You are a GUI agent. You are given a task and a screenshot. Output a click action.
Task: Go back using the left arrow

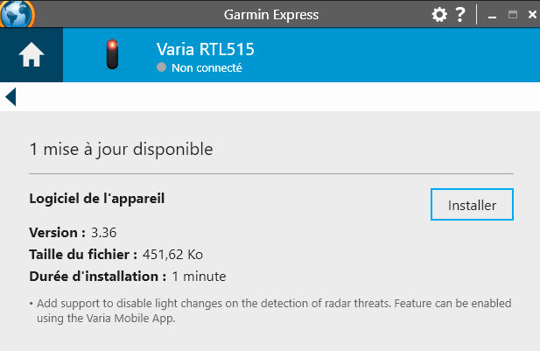(11, 97)
